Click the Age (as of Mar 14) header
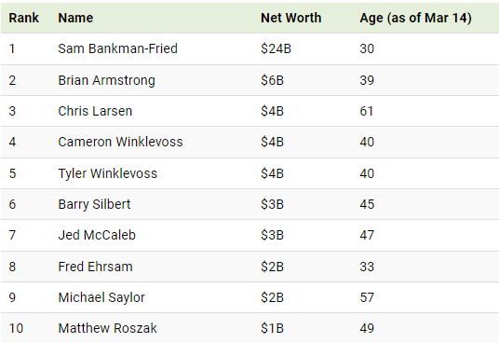The width and height of the screenshot is (499, 343). [415, 18]
